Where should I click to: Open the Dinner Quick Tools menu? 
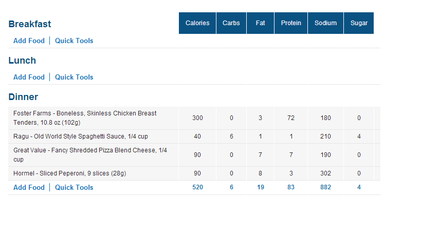[x=74, y=187]
